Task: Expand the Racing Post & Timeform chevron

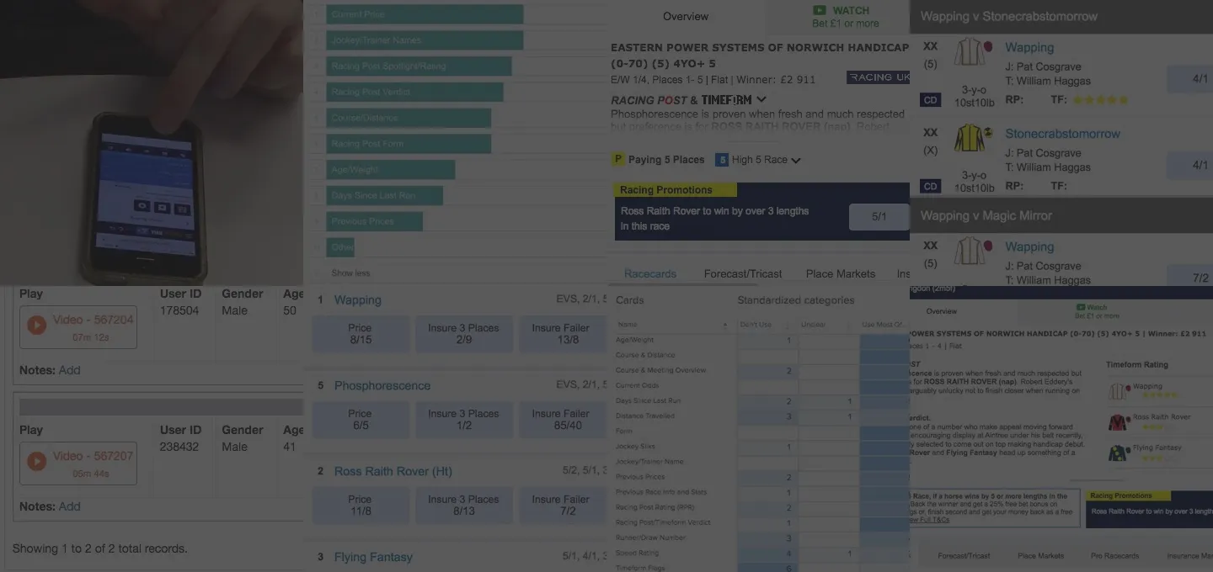Action: click(x=761, y=99)
